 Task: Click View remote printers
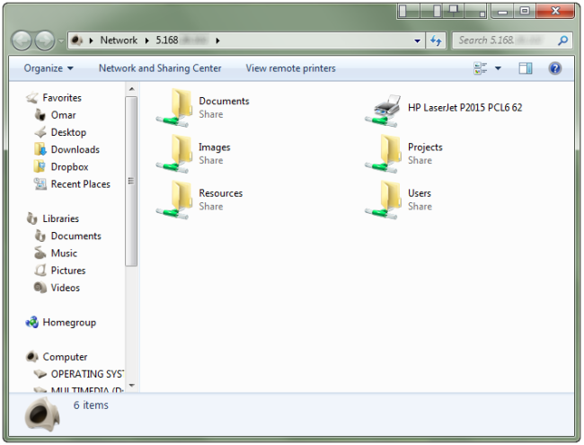[290, 68]
